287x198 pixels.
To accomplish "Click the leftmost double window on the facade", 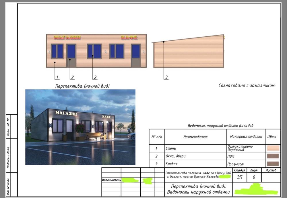I will click(57, 51).
